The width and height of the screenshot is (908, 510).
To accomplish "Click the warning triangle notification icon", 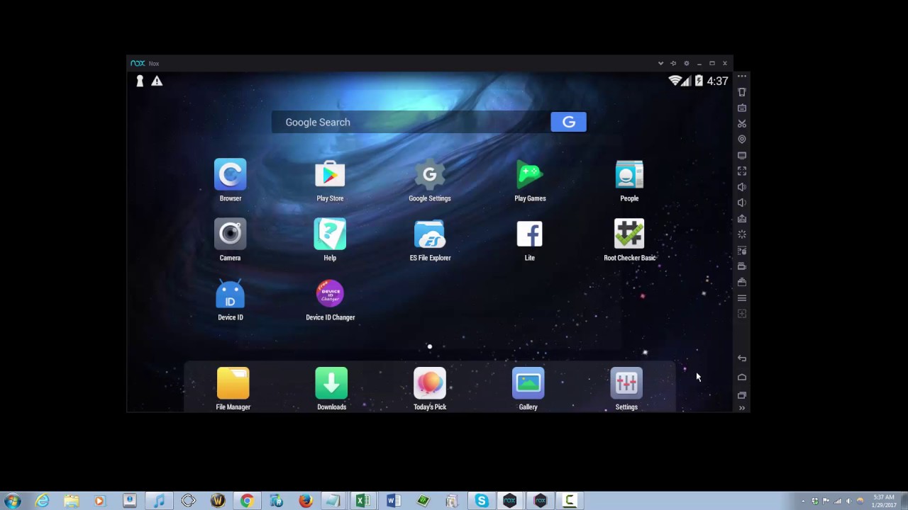I will 157,81.
